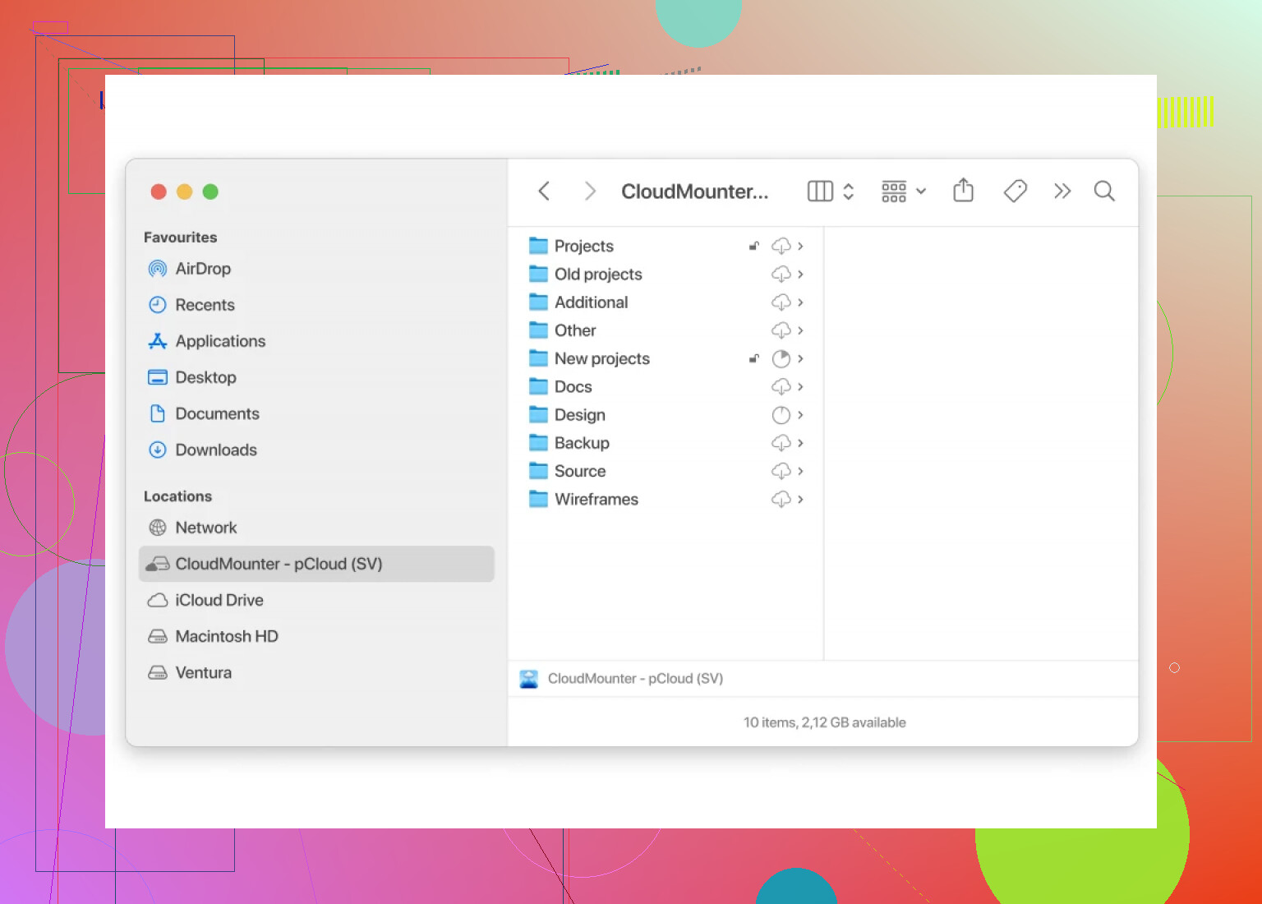Select the Old projects folder
1262x904 pixels.
[x=597, y=274]
